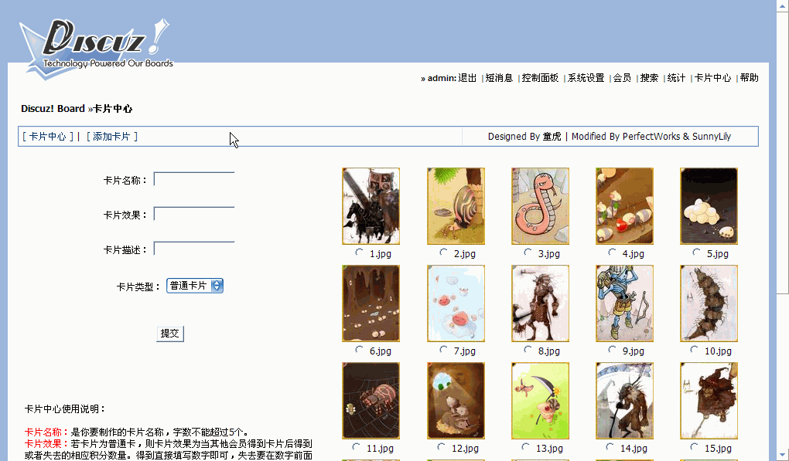Click the spider web card image 11.jpg

tap(371, 402)
